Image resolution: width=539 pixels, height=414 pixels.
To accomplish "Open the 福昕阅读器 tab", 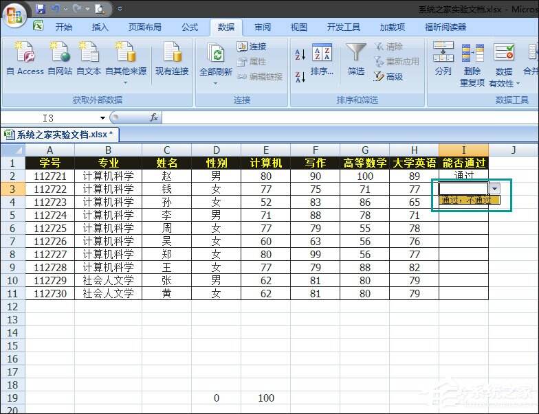I will coord(445,27).
